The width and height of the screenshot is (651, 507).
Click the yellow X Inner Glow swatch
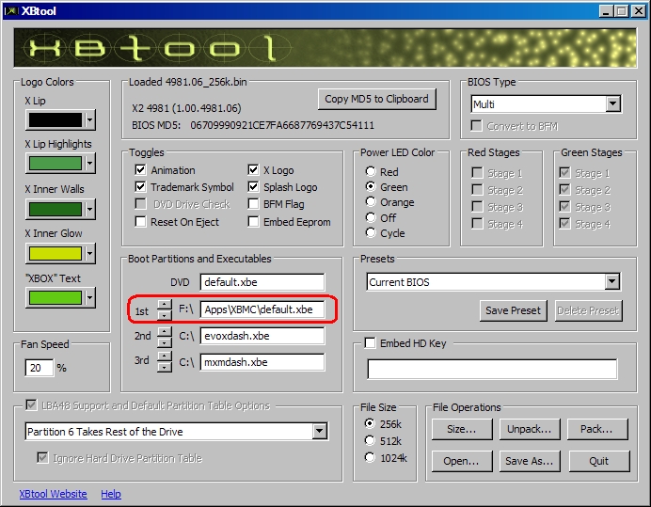point(56,253)
